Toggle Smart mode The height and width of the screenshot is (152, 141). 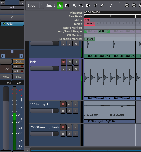51,5
